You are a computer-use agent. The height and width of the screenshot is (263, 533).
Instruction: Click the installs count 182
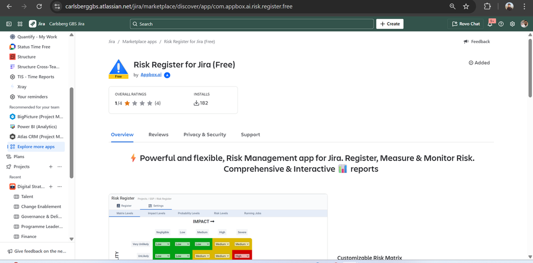[201, 103]
